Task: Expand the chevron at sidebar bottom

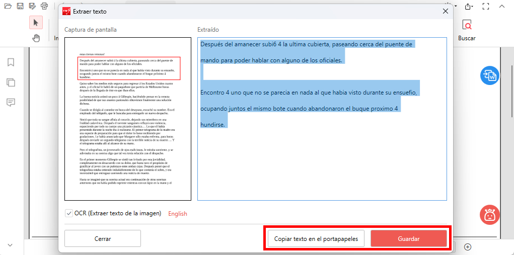Action: click(10, 245)
